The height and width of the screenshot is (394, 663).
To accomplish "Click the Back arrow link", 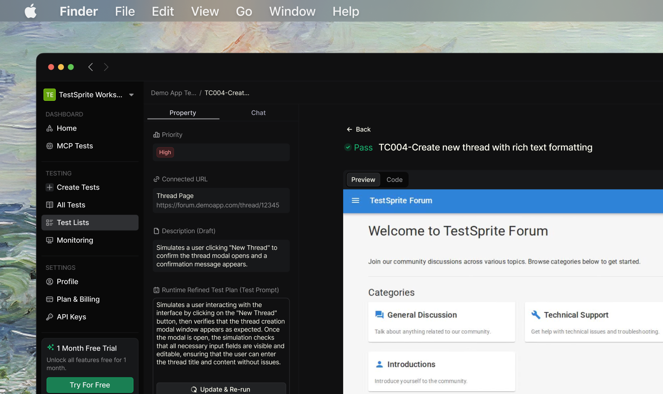I will (359, 129).
